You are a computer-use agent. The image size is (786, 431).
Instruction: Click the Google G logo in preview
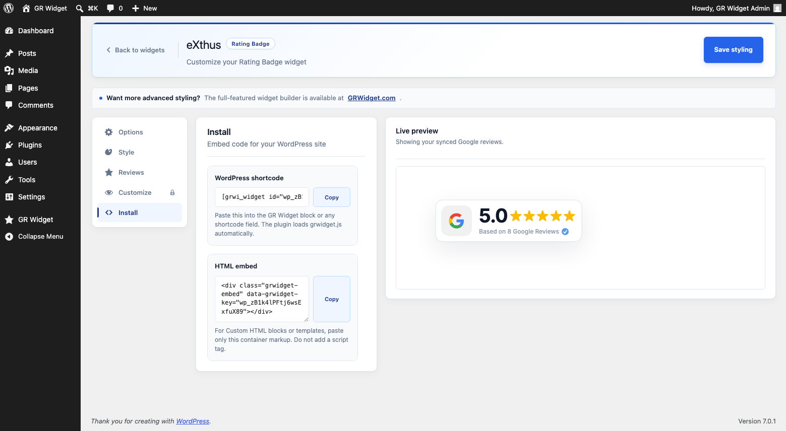click(456, 221)
